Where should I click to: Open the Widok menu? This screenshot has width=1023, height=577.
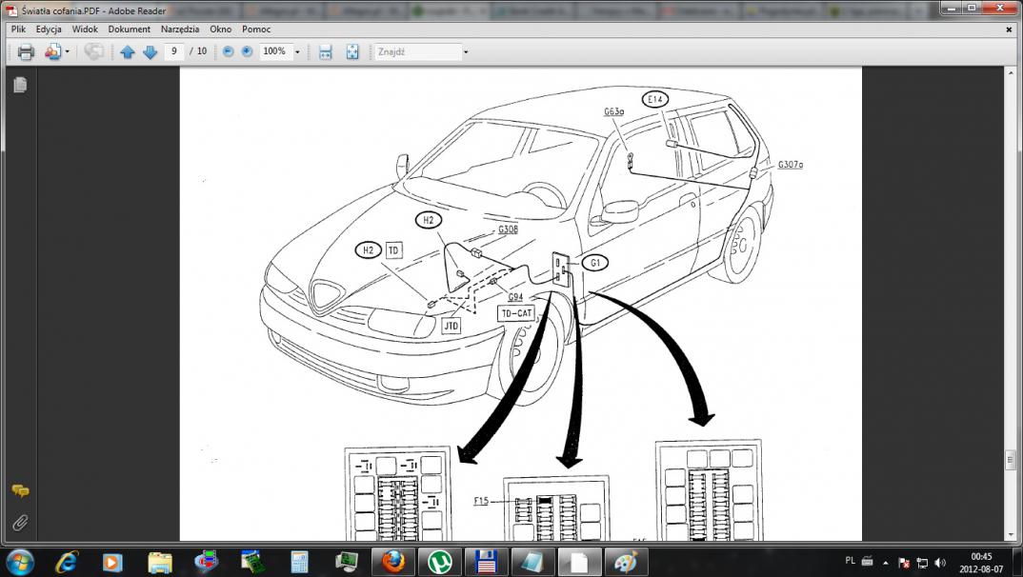[x=86, y=30]
